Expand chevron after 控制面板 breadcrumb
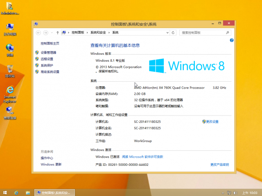Image resolution: width=262 pixels, height=196 pixels. pos(87,33)
